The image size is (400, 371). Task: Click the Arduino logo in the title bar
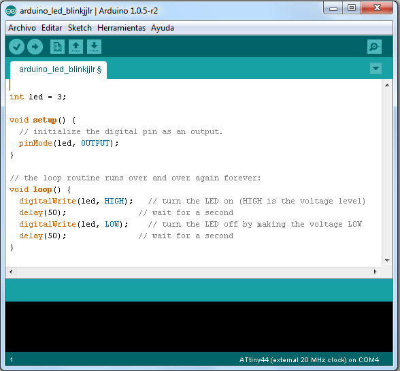(11, 11)
